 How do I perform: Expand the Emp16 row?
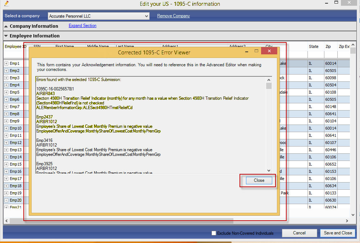click(x=6, y=171)
